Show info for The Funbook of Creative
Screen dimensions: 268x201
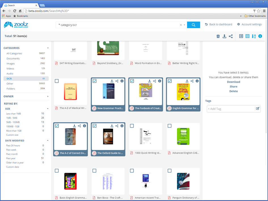(159, 81)
